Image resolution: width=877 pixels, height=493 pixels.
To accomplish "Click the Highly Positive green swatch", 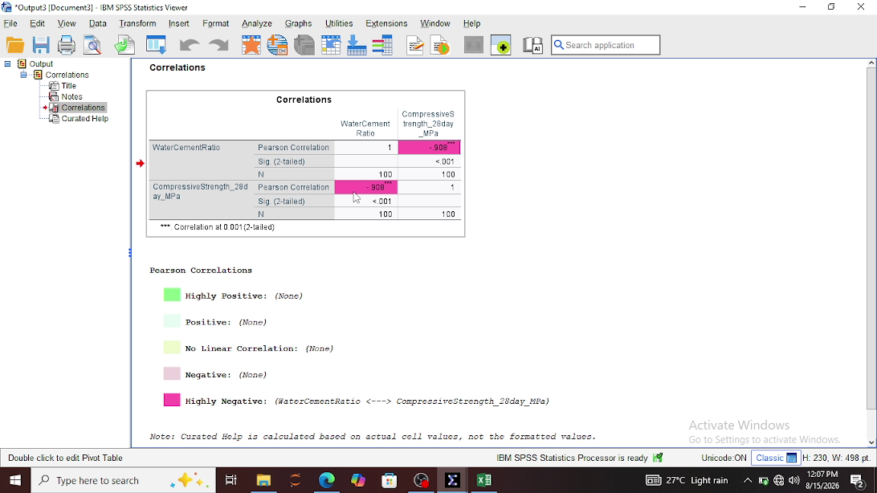I will pyautogui.click(x=172, y=295).
